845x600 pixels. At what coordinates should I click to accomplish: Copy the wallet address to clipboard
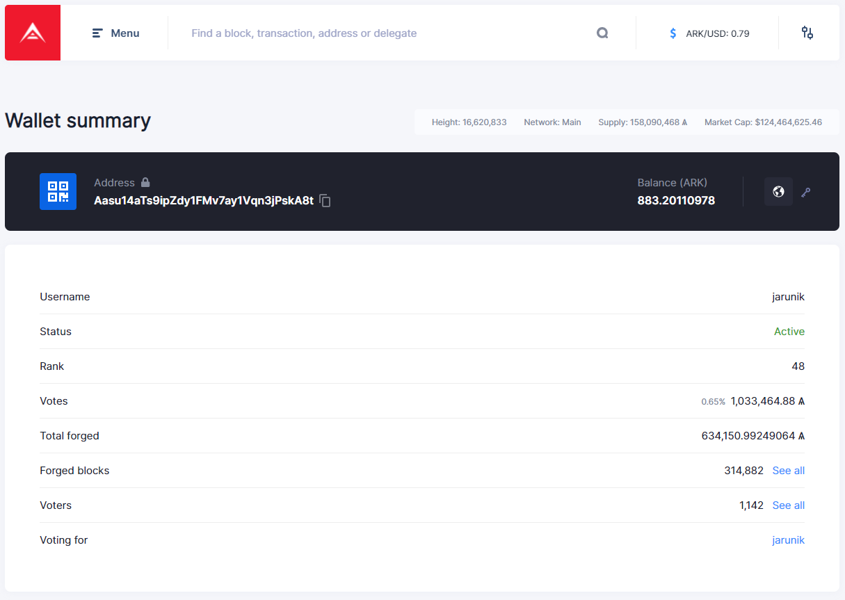tap(325, 201)
